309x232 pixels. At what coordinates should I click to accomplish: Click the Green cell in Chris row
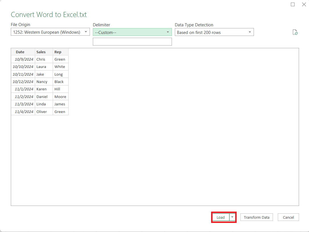pyautogui.click(x=61, y=59)
